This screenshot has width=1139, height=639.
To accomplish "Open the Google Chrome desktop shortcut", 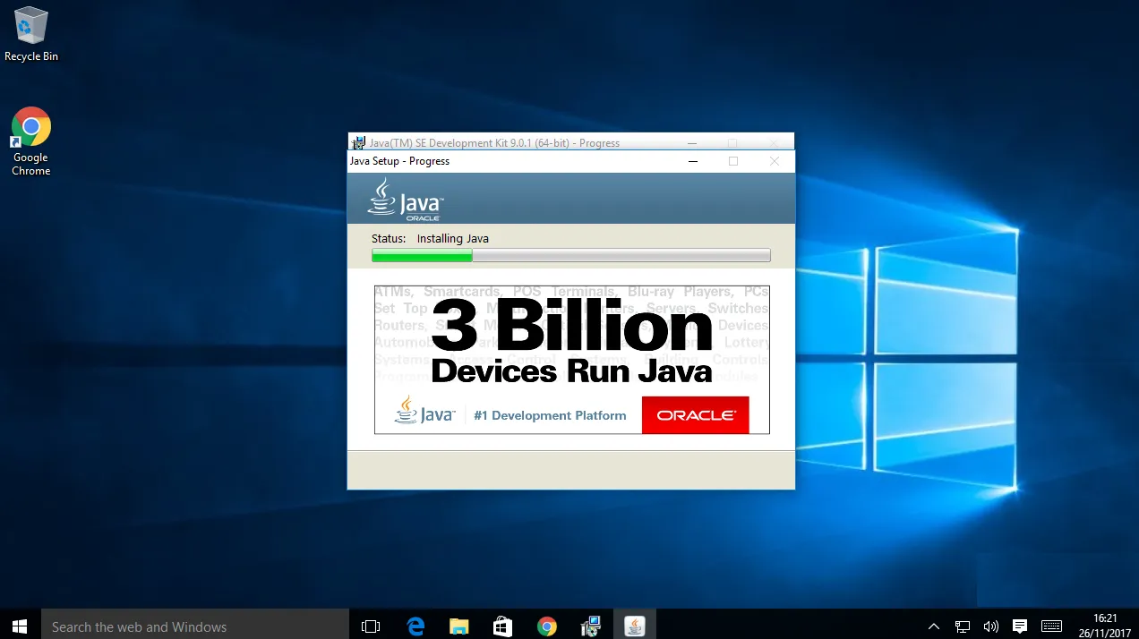I will (30, 141).
